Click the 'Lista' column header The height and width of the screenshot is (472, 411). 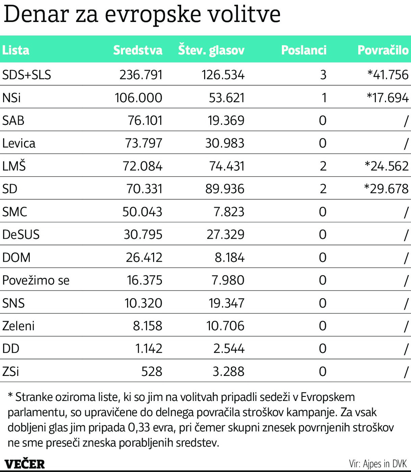point(16,50)
